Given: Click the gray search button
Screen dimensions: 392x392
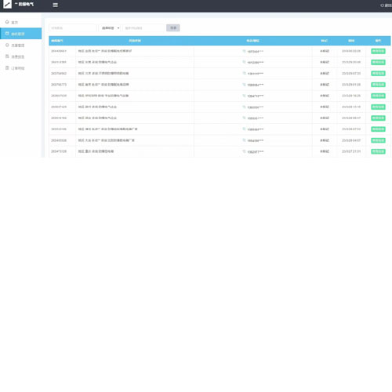Looking at the screenshot, I should click(173, 27).
